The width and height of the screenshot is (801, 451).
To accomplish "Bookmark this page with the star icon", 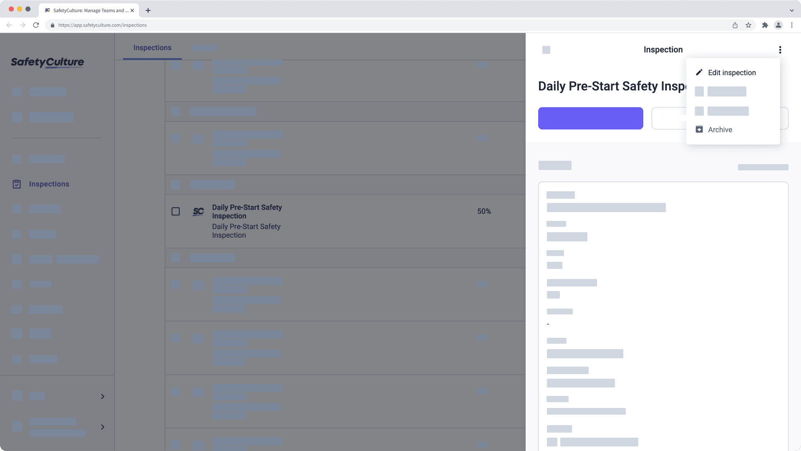I will [748, 25].
